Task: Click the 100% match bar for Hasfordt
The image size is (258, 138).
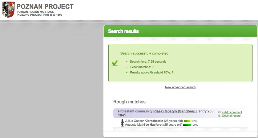Action: tap(187, 125)
